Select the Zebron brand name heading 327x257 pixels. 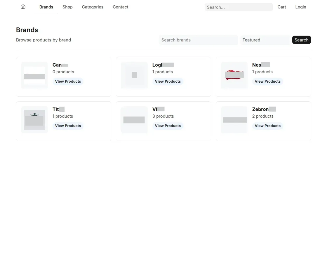coord(264,109)
